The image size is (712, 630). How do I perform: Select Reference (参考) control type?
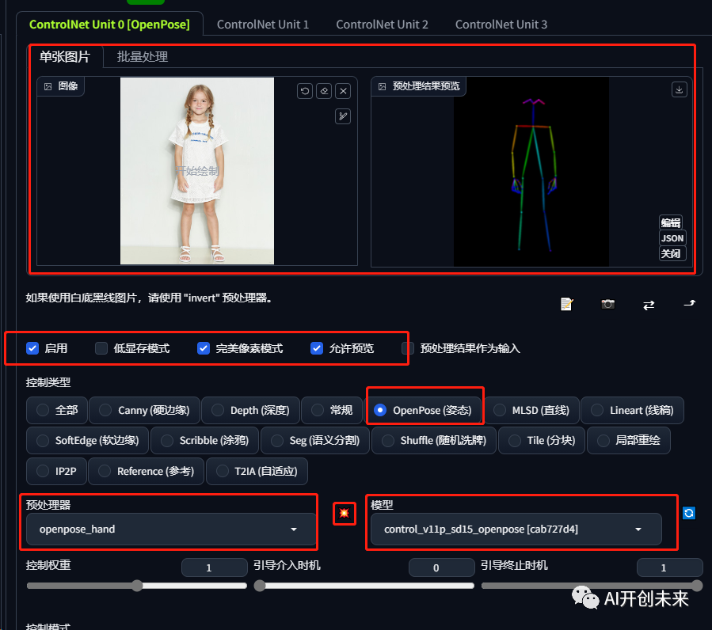147,471
